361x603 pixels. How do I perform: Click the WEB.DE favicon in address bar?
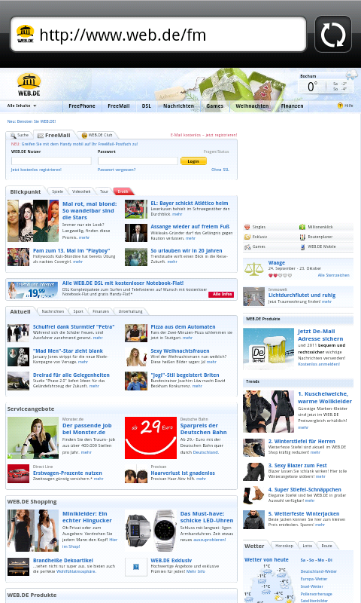26,34
